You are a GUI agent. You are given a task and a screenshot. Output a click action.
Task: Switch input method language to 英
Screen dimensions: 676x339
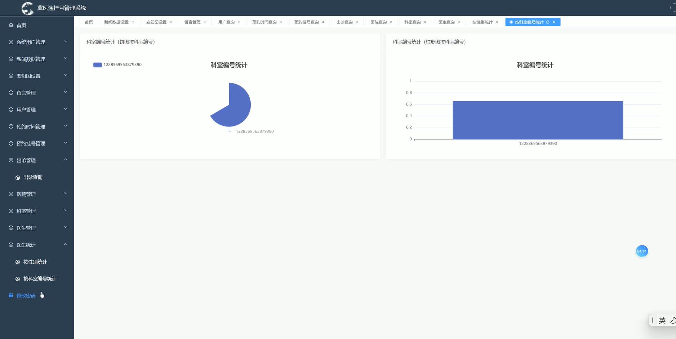pyautogui.click(x=662, y=320)
